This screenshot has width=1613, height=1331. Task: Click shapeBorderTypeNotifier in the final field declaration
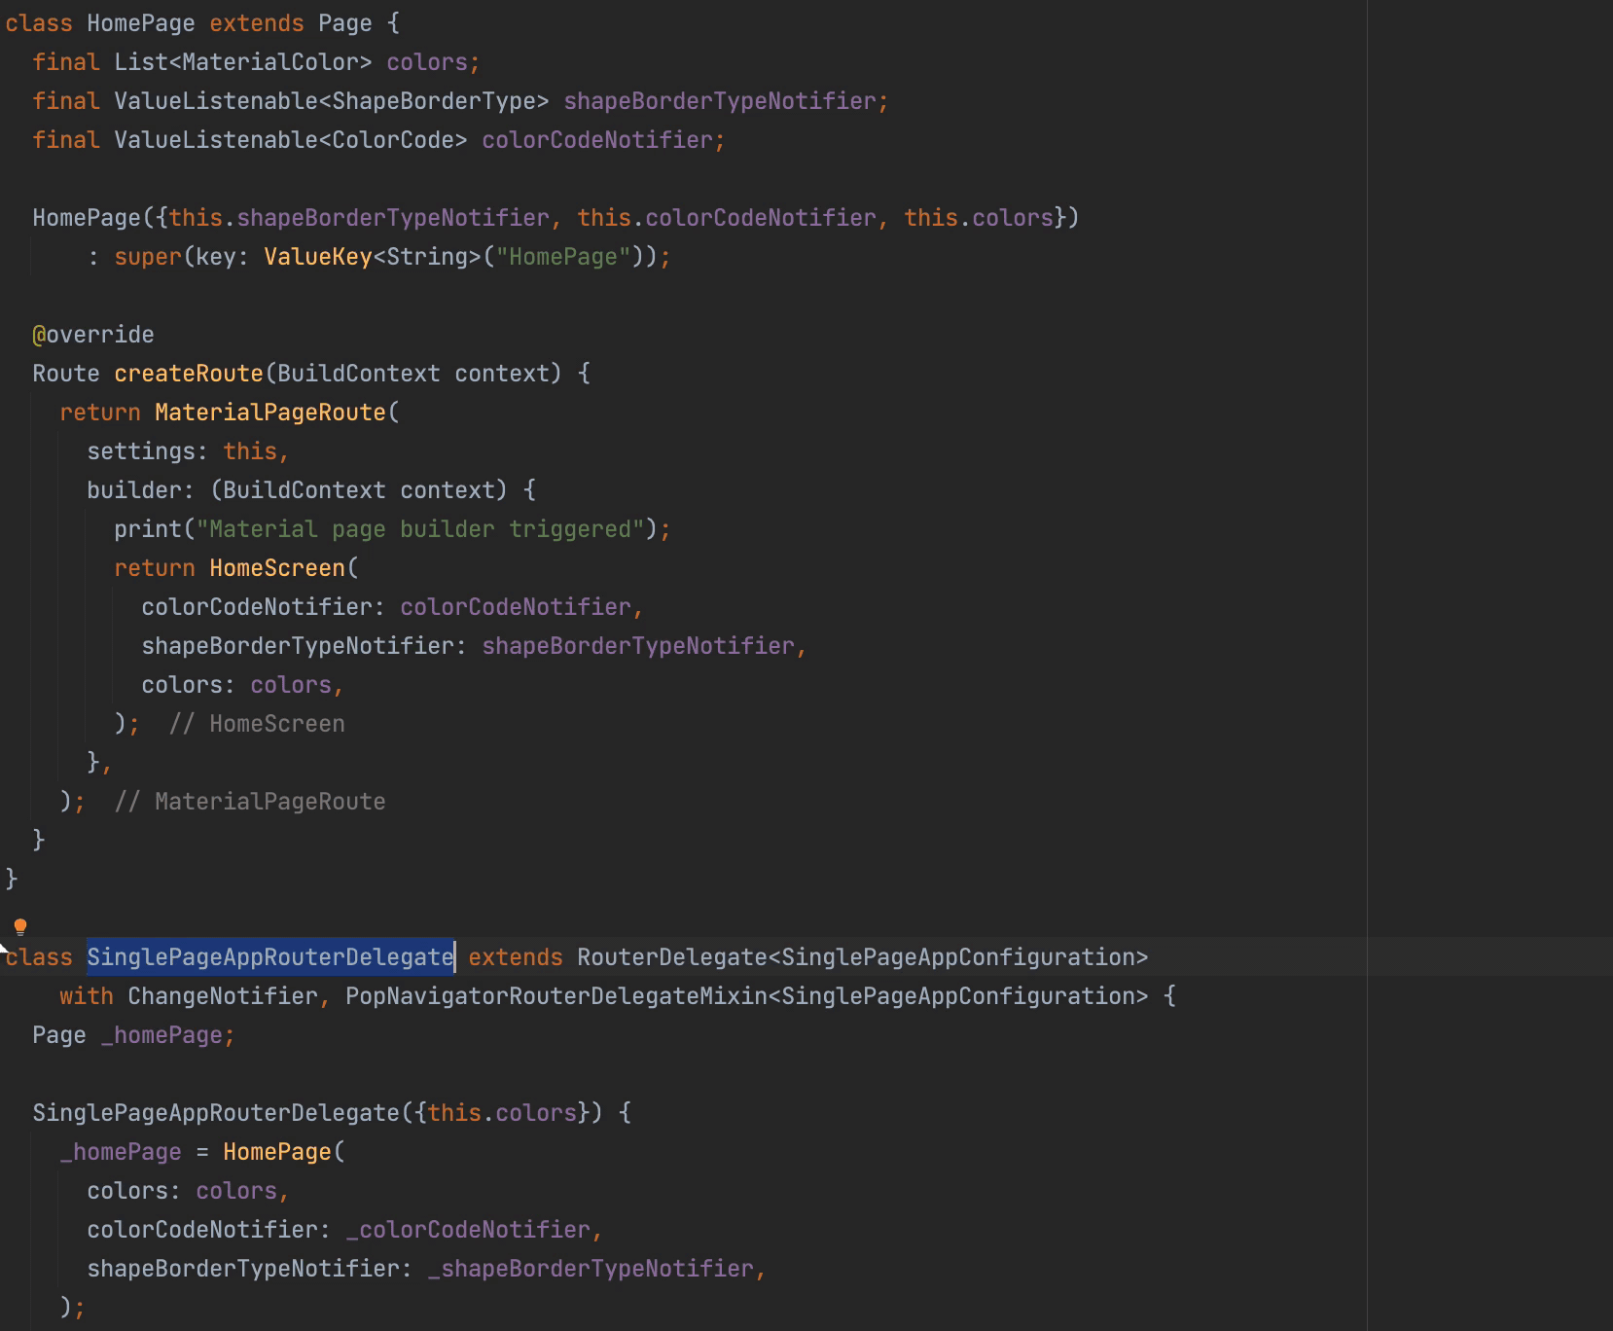[720, 101]
